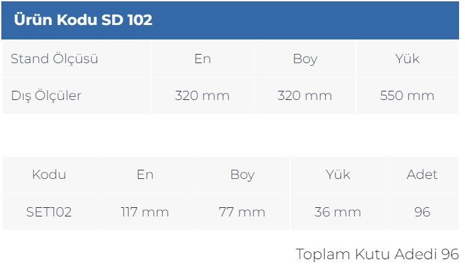
Task: Select the Yük header in lower table
Action: 338,174
